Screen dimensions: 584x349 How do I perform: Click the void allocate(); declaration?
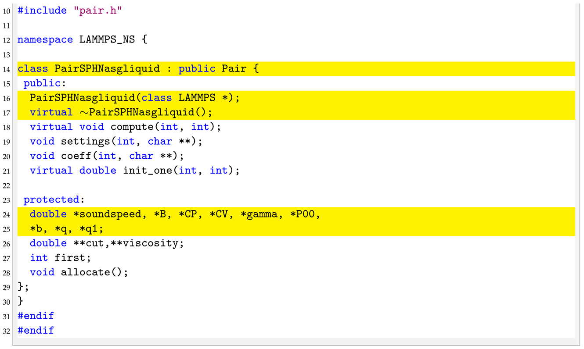(x=79, y=272)
